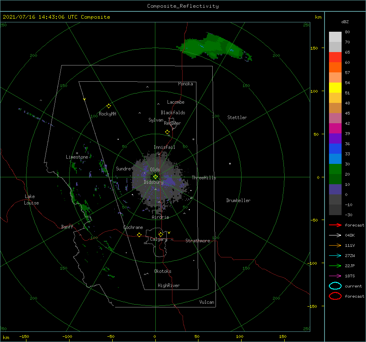This screenshot has width=366, height=342.
Task: Click the asterisk marker above Limestone
Action: 77,153
